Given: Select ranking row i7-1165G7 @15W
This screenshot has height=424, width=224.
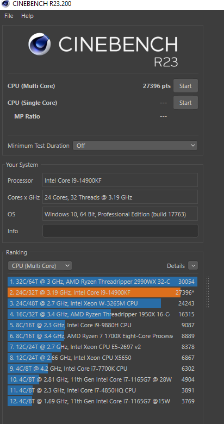Looking at the screenshot, I should click(x=103, y=401).
